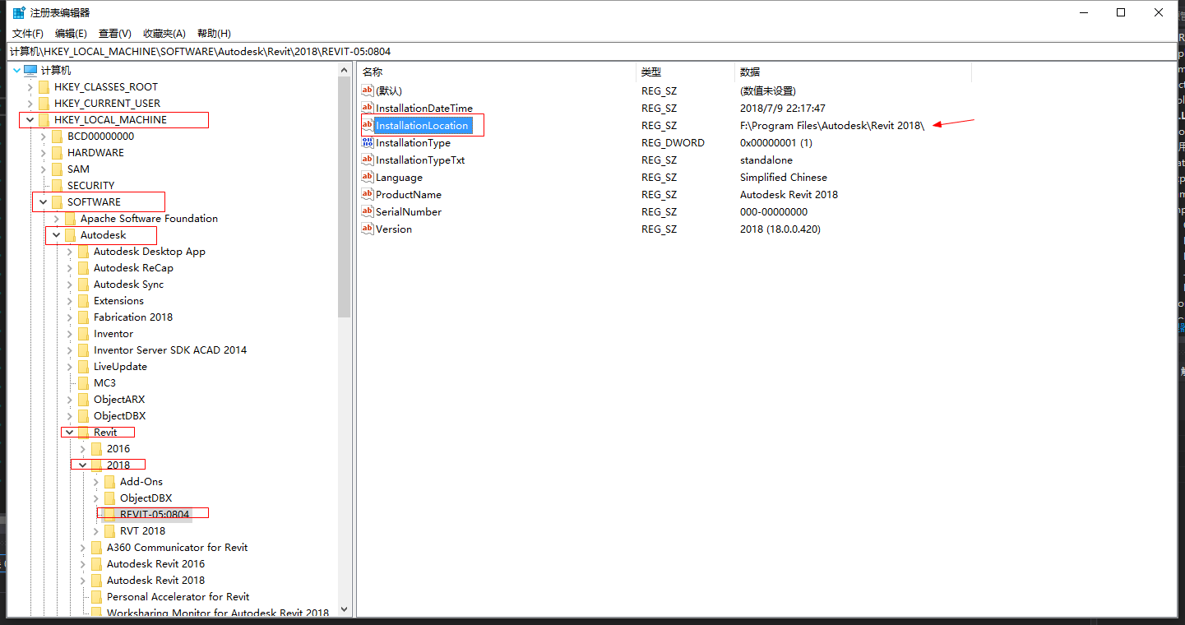
Task: Open the 编辑(E) menu
Action: 71,34
